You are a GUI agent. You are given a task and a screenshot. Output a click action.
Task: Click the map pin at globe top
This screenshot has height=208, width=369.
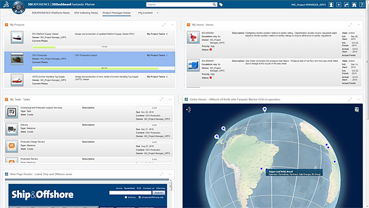point(265,109)
